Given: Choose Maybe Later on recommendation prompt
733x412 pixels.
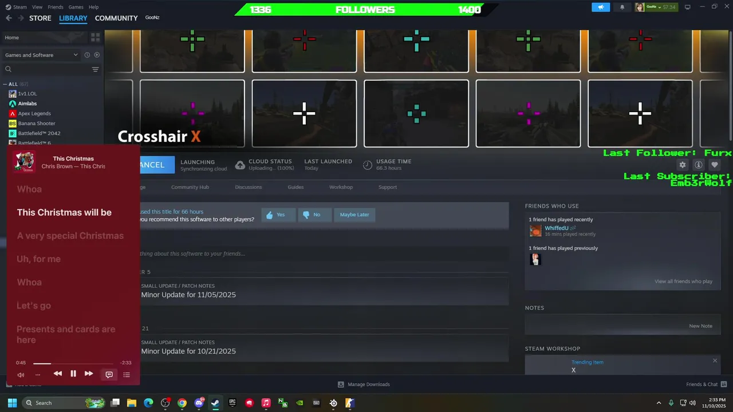Looking at the screenshot, I should 354,215.
